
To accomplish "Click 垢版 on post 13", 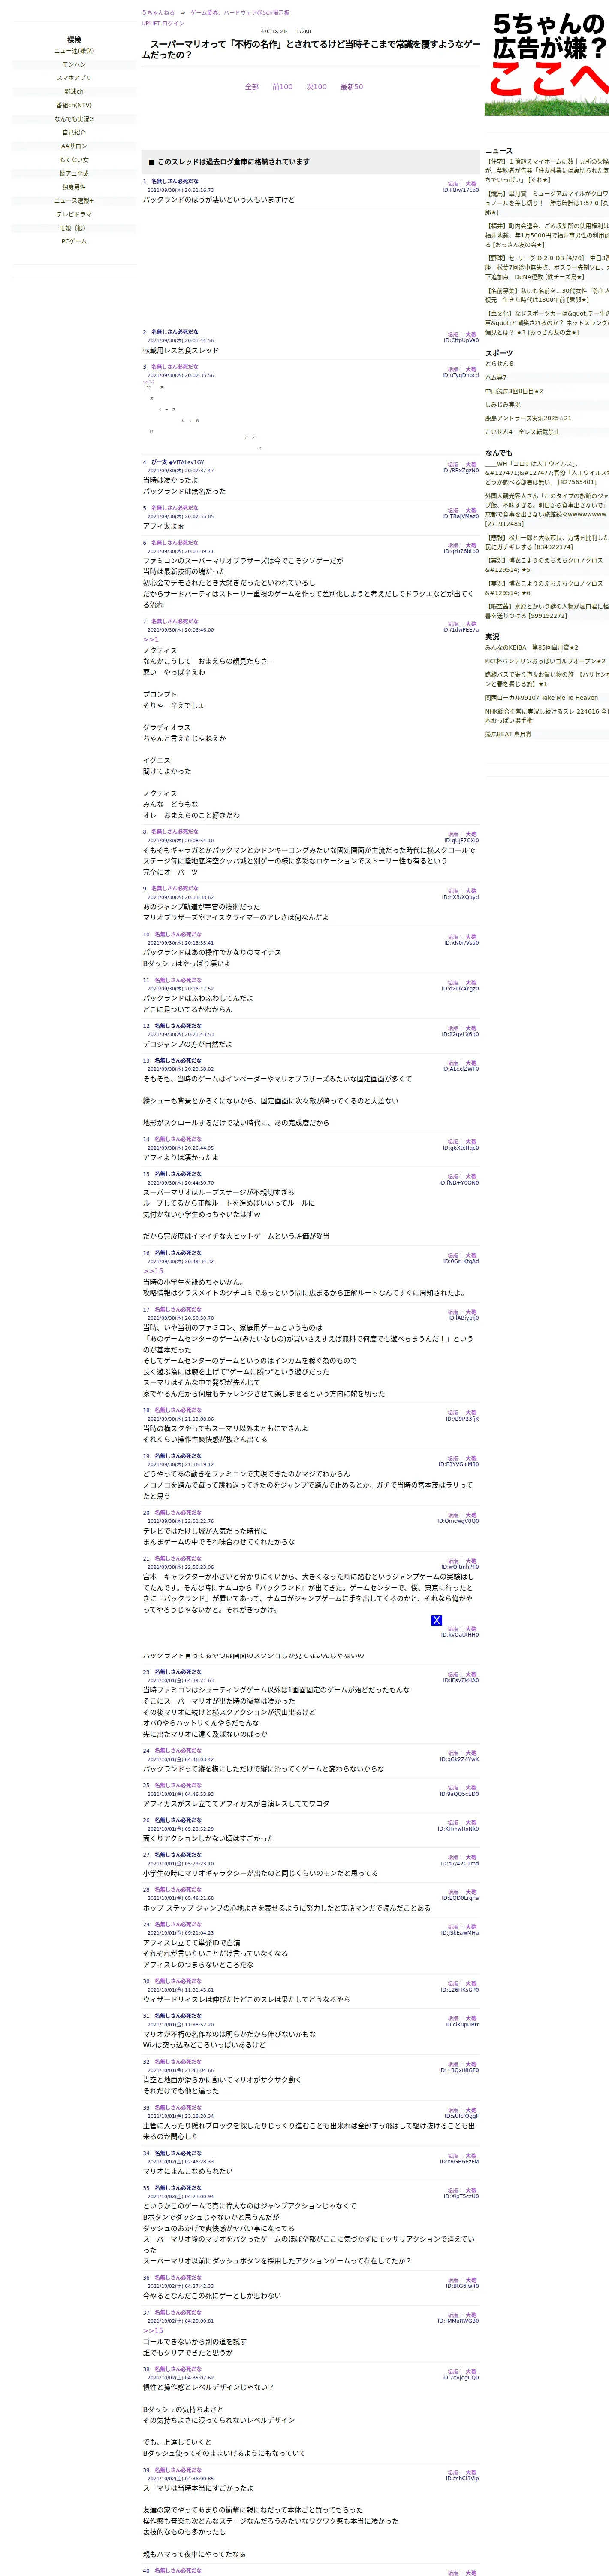I will [452, 1064].
